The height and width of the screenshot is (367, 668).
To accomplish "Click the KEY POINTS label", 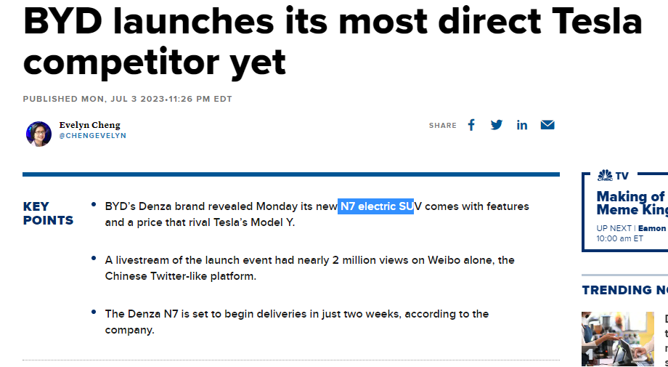I will click(x=48, y=214).
